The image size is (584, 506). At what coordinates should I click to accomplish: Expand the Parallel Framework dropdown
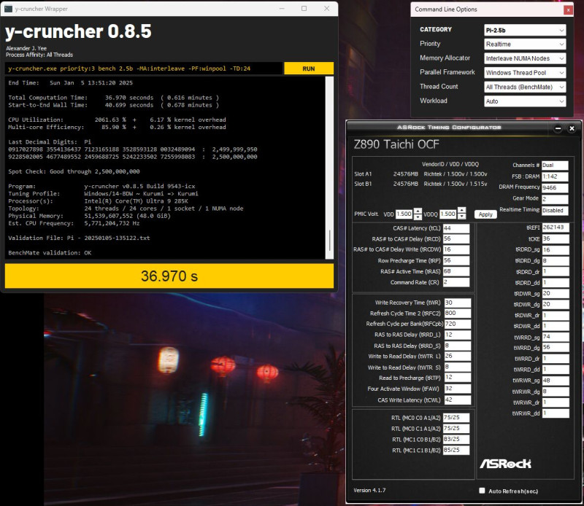click(x=525, y=73)
